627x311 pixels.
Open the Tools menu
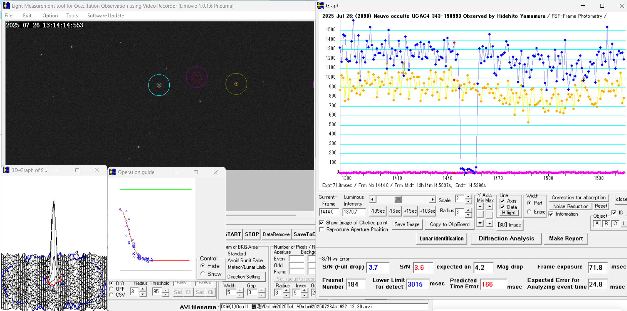pos(72,15)
